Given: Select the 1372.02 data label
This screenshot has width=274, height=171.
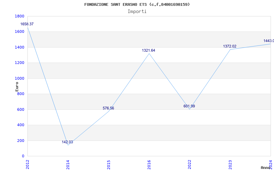Looking at the screenshot, I should tap(229, 46).
